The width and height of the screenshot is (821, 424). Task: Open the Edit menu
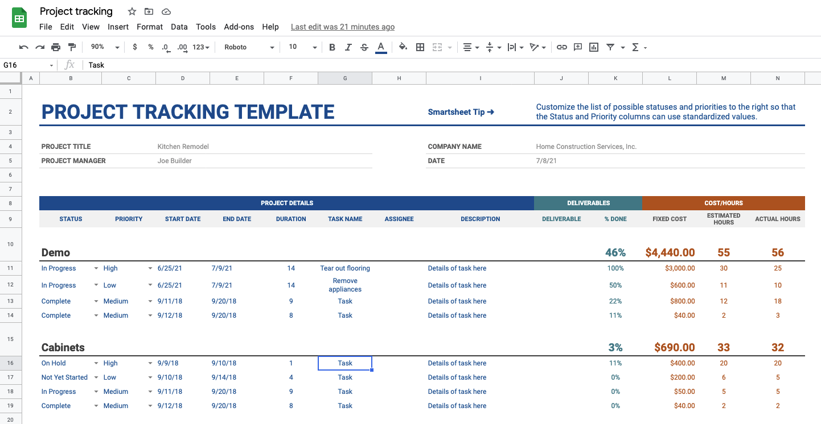[67, 27]
